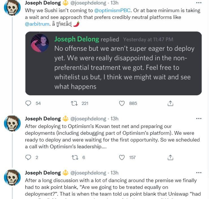The width and height of the screenshot is (209, 199).
Task: Open profile from second tweet's skull avatar
Action: 12,123
